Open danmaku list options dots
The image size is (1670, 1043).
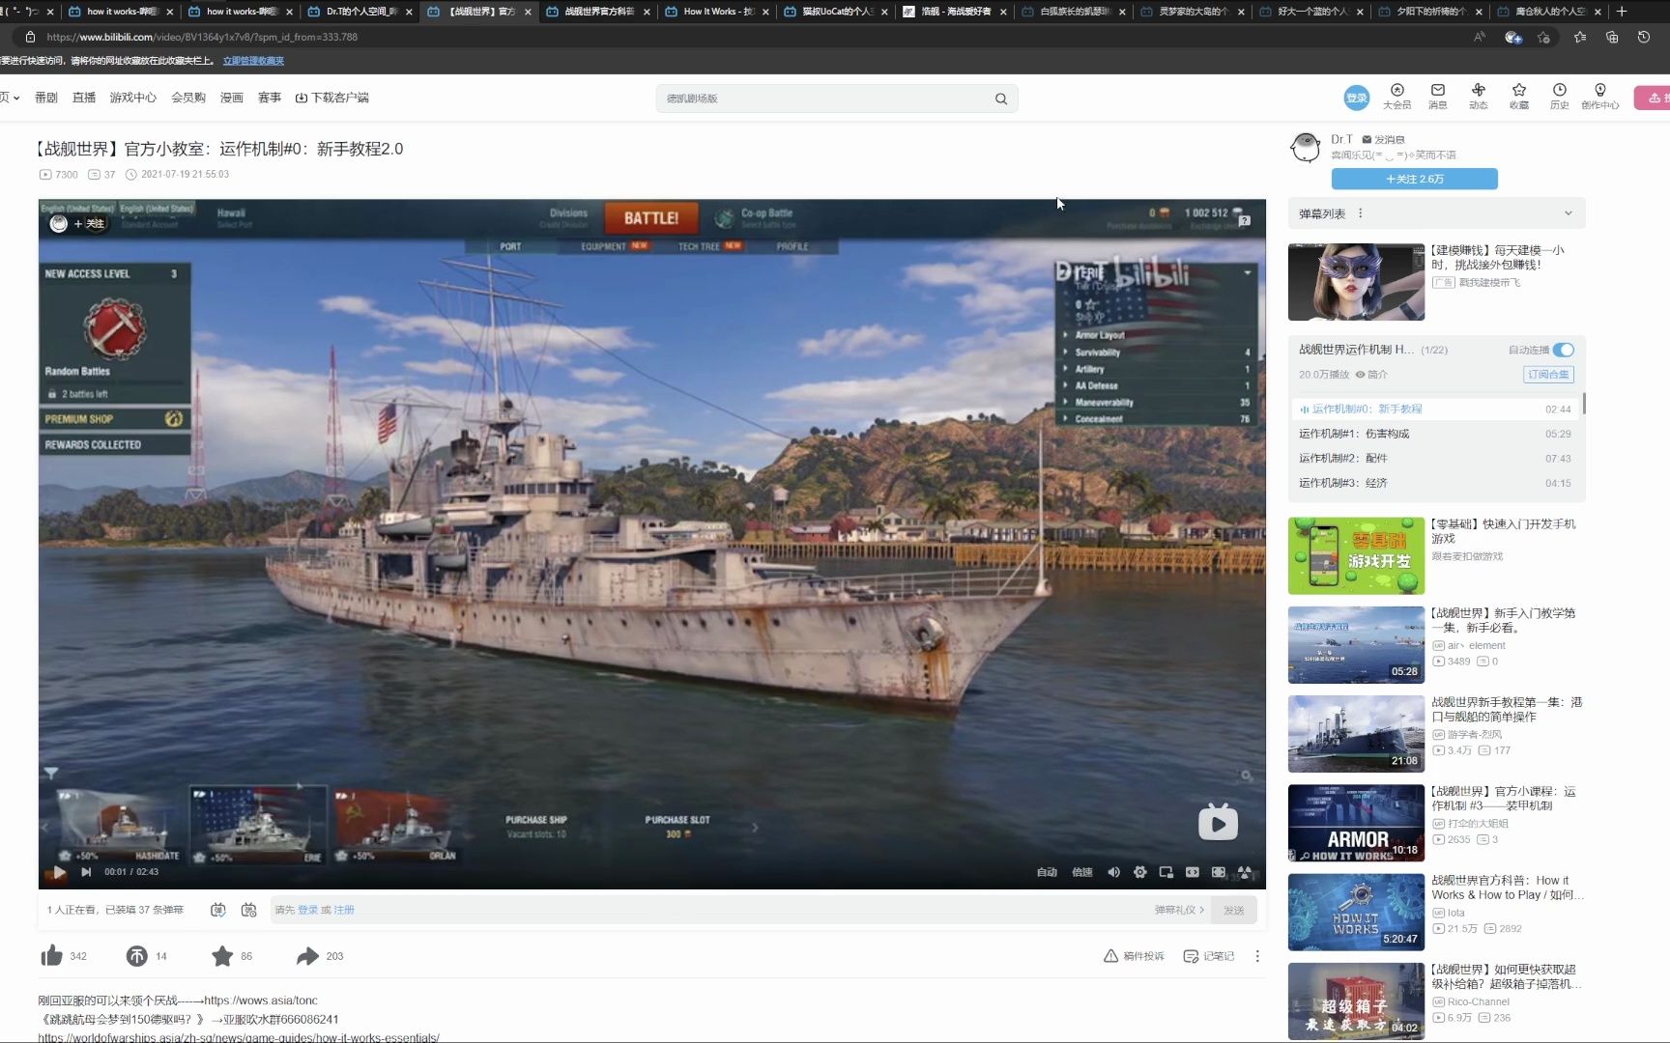coord(1361,213)
